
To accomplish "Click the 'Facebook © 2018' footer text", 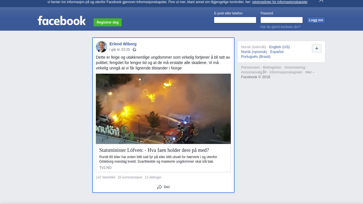I will click(256, 77).
